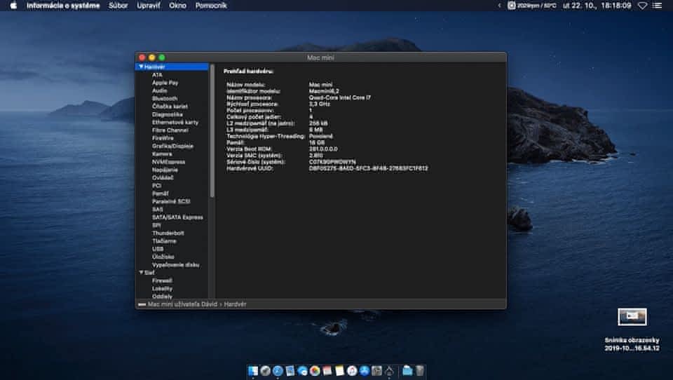Open Notification Center in the menu bar
The image size is (673, 380).
coord(658,6)
